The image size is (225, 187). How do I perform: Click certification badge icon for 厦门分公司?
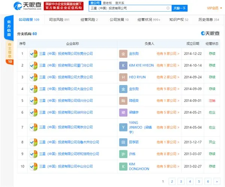33,65
